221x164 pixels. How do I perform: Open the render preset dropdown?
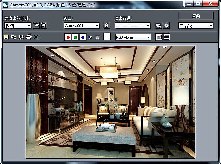pos(132,26)
